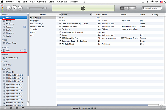Click the sidebar scroll down arrow
166x110 pixels.
point(28,105)
